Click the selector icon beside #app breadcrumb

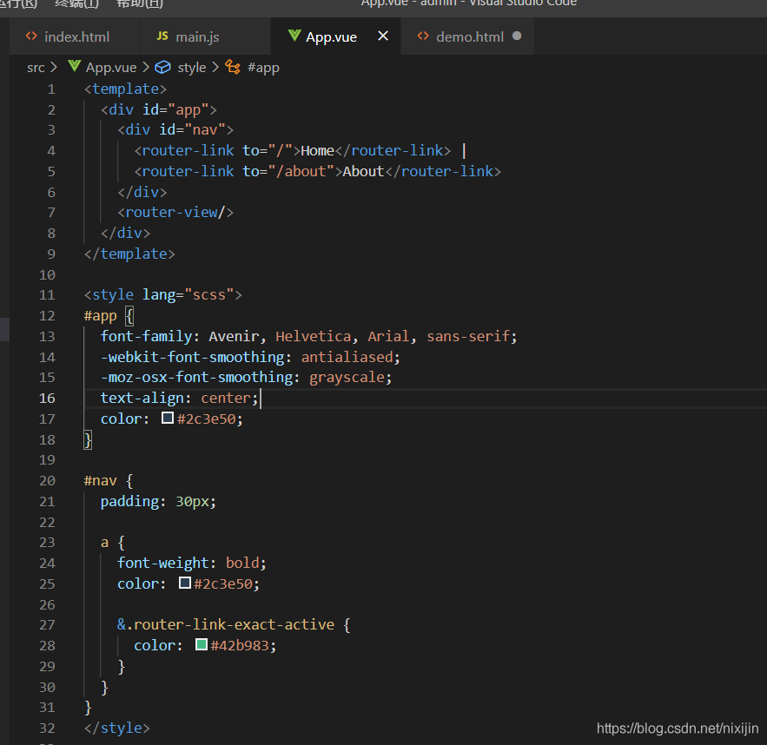[233, 67]
